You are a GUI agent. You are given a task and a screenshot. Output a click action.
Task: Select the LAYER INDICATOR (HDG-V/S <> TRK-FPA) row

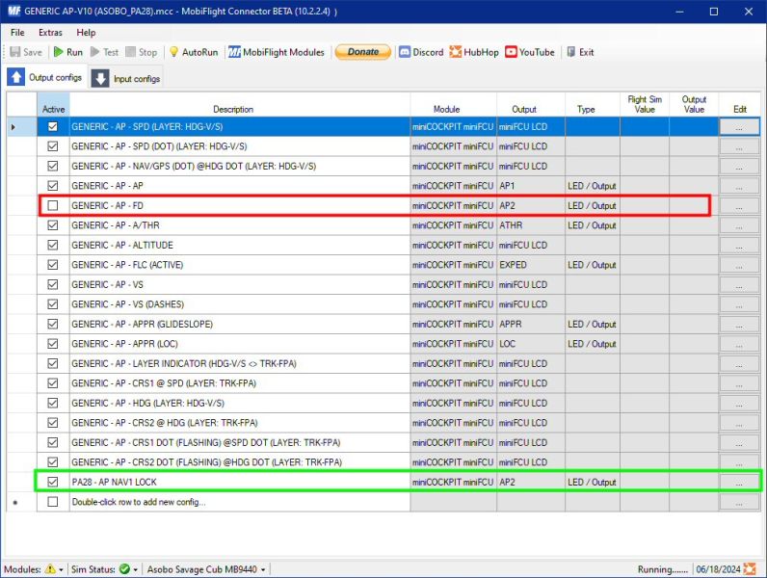click(x=240, y=363)
